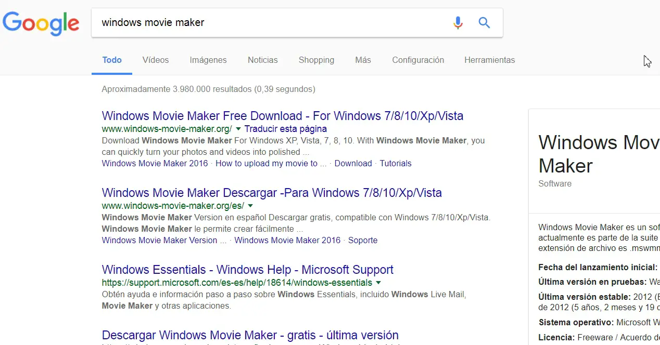Expand arrow next to support.microsoft.com URL

(378, 283)
